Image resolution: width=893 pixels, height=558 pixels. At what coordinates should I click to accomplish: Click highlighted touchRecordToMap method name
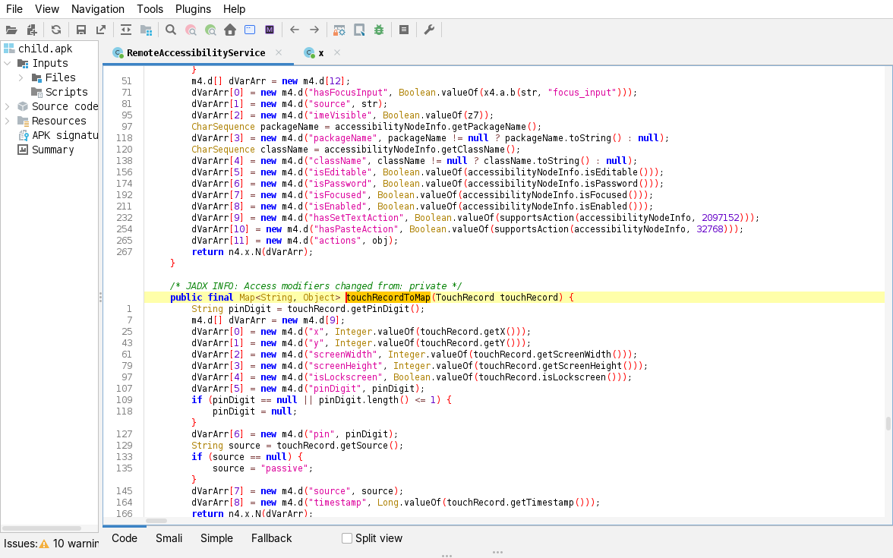coord(387,298)
